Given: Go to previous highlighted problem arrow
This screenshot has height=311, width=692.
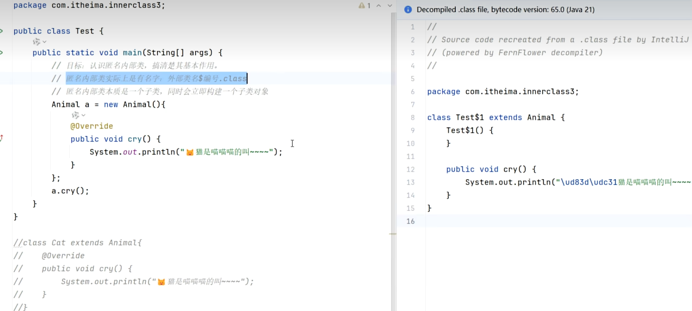Looking at the screenshot, I should click(x=379, y=6).
